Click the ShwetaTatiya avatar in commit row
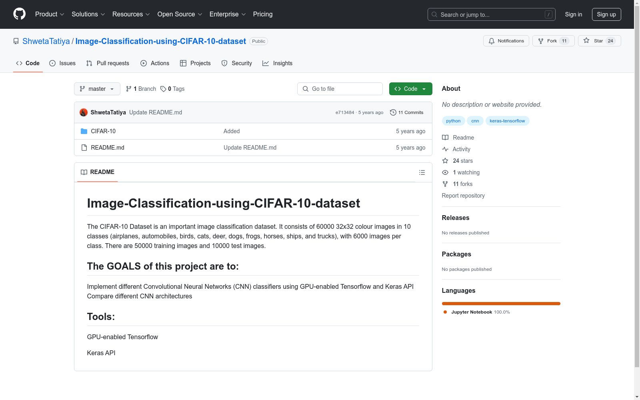640x400 pixels. [x=84, y=112]
